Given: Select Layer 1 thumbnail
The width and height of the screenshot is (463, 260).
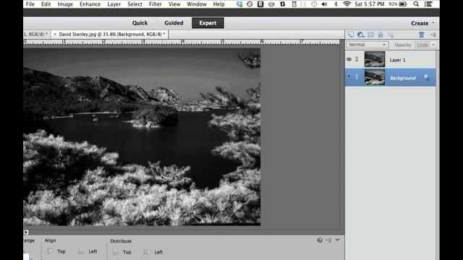Looking at the screenshot, I should [x=375, y=59].
